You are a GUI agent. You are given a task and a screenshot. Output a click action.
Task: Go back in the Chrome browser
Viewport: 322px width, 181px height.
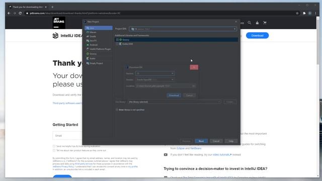[x=9, y=13]
